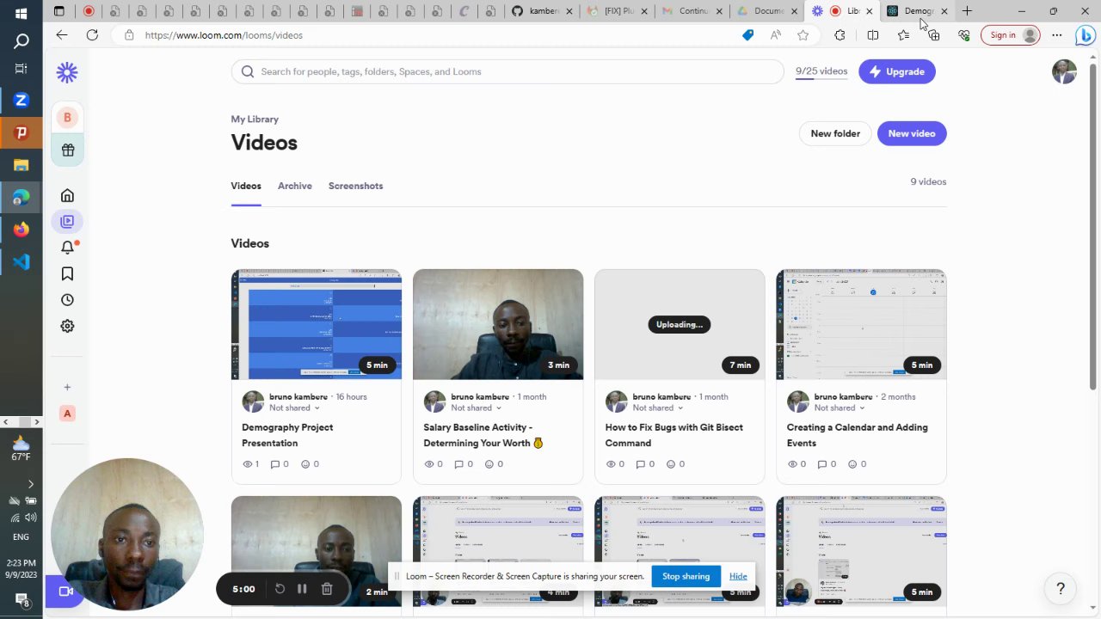
Task: Open the History clock icon
Action: pos(67,300)
